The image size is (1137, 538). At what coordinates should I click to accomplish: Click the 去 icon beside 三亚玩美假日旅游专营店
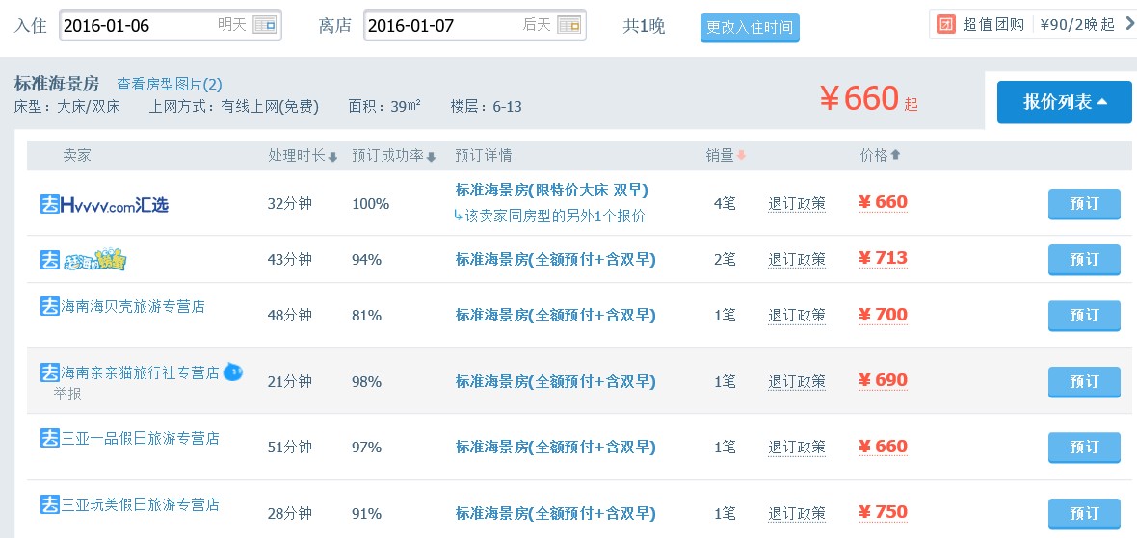[x=49, y=503]
